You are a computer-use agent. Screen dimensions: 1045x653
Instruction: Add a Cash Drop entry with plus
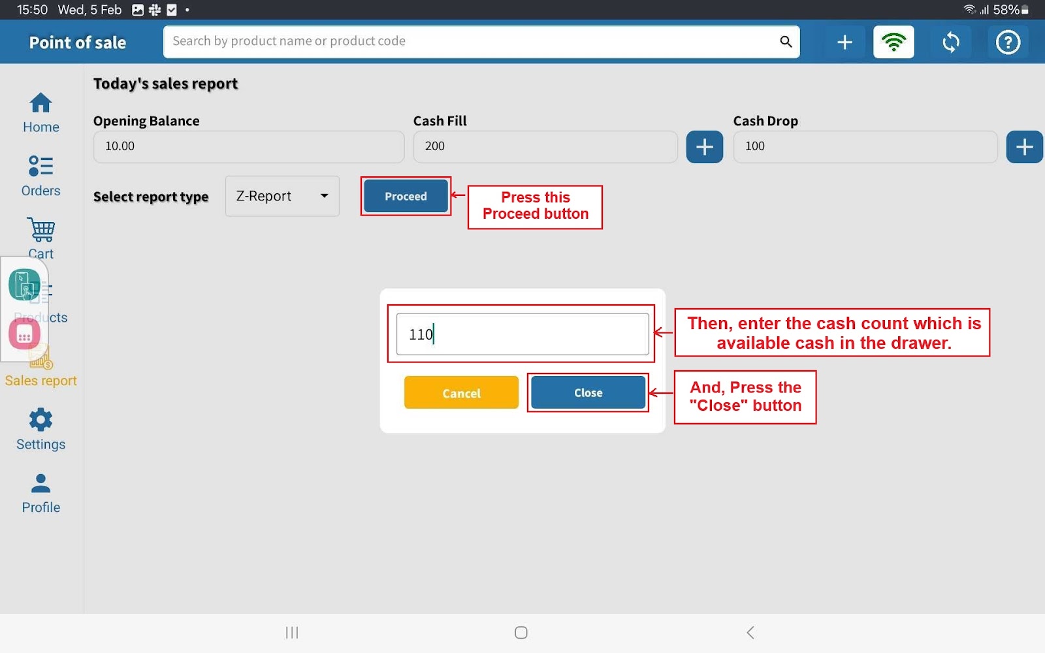click(1023, 147)
